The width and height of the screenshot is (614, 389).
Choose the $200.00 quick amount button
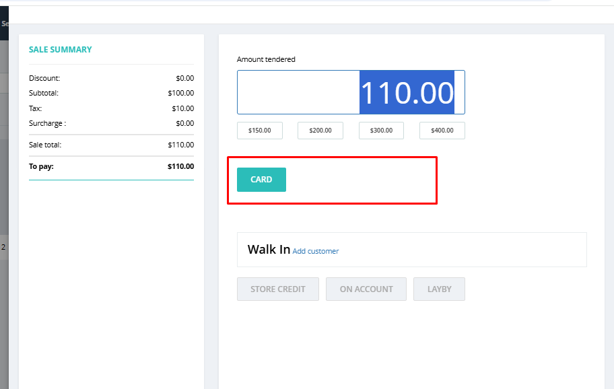tap(320, 131)
